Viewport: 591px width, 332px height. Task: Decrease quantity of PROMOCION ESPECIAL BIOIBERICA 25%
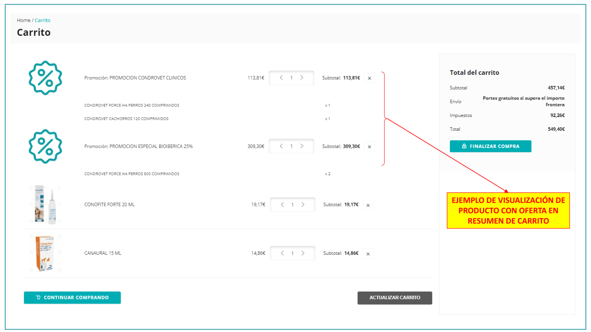click(x=281, y=146)
